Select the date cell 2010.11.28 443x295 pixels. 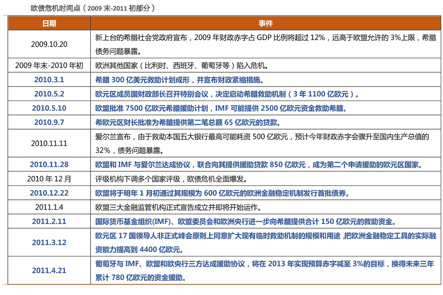point(49,164)
